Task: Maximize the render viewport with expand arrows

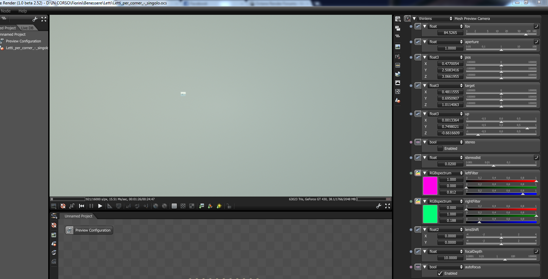Action: 388,206
